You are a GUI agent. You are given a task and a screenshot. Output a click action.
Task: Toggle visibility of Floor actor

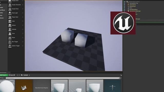click(x=125, y=8)
